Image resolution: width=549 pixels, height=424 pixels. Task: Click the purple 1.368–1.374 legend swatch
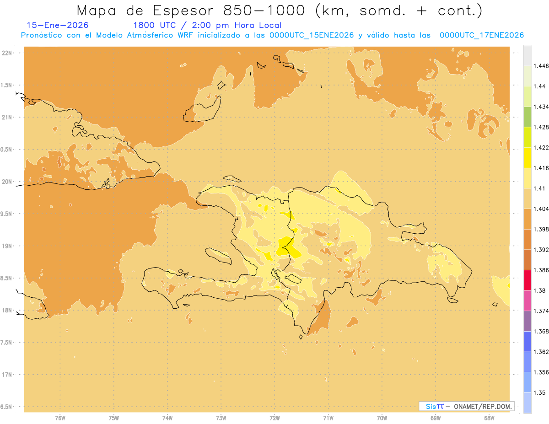[527, 321]
